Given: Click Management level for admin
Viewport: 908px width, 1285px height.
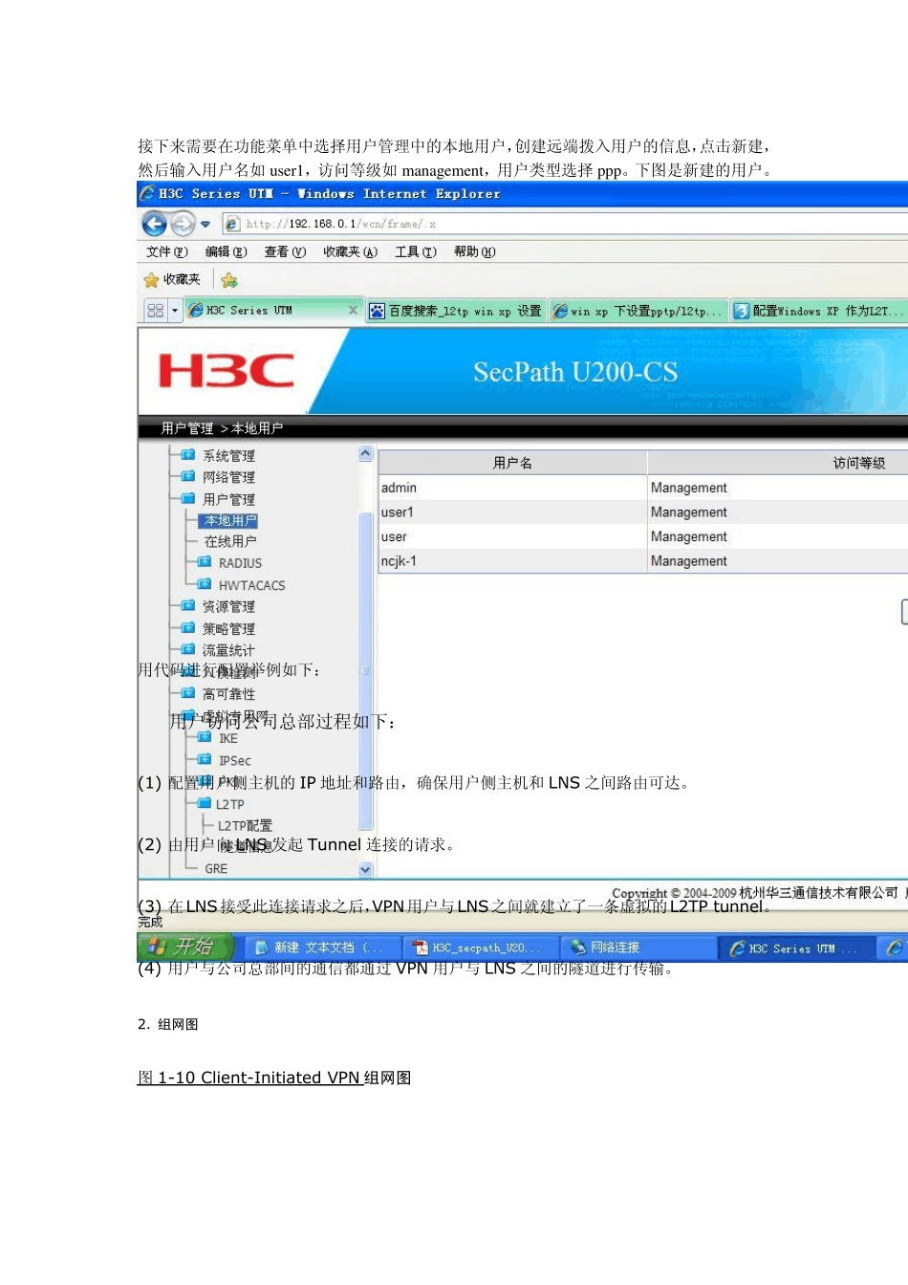Looking at the screenshot, I should (689, 488).
